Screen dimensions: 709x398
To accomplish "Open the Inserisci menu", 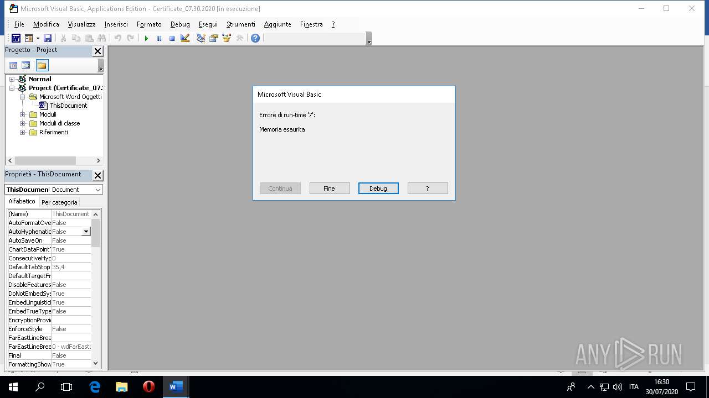I will (116, 24).
